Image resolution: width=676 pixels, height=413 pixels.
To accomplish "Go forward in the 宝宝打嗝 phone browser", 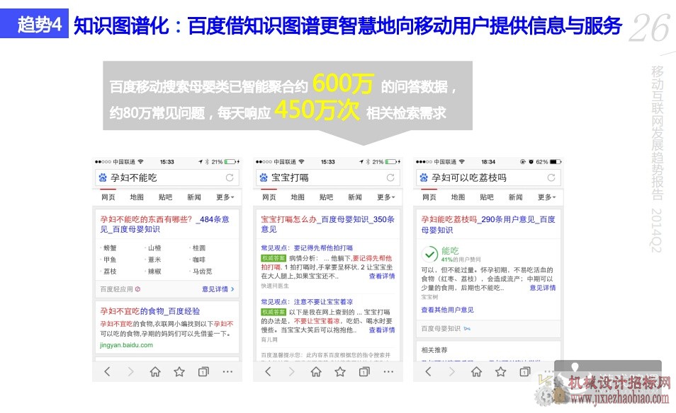I will pyautogui.click(x=291, y=372).
